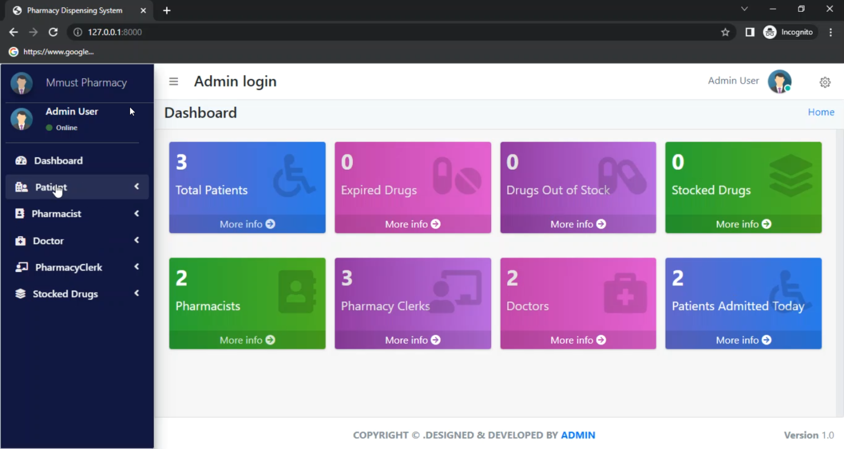
Task: Click capsules icon on Drugs Out of Stock card
Action: point(622,176)
